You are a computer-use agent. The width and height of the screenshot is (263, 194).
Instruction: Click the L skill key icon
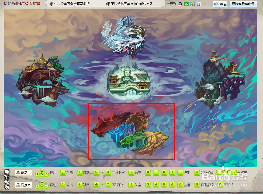point(180,173)
